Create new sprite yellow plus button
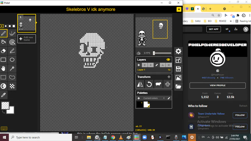 coord(179,9)
